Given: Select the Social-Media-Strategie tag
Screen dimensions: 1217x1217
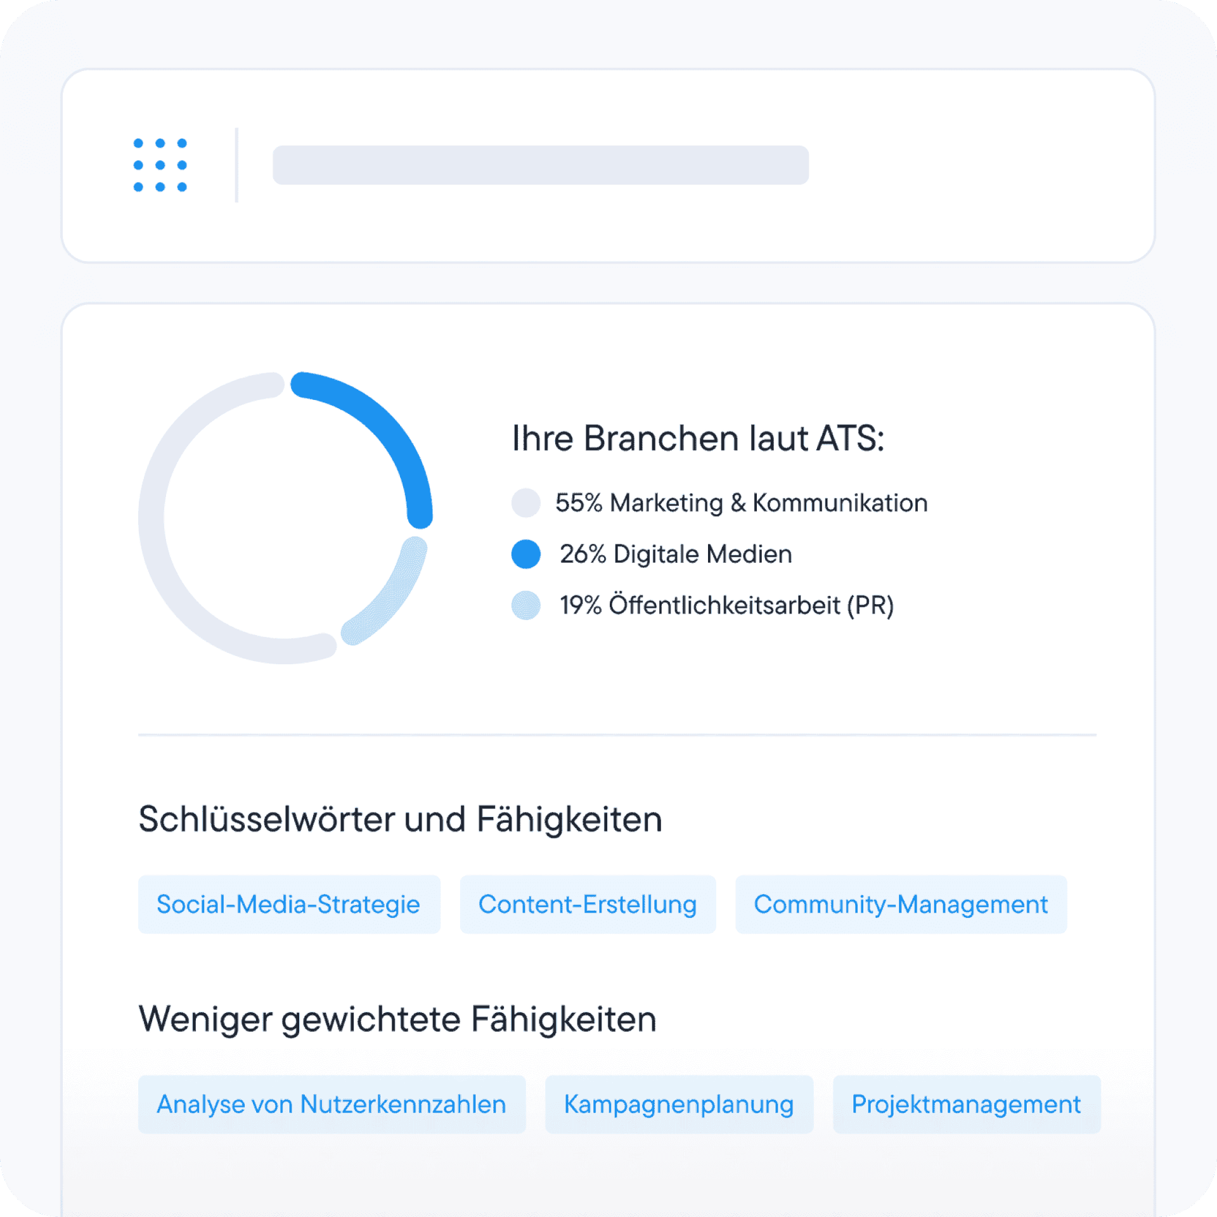Looking at the screenshot, I should click(x=288, y=904).
